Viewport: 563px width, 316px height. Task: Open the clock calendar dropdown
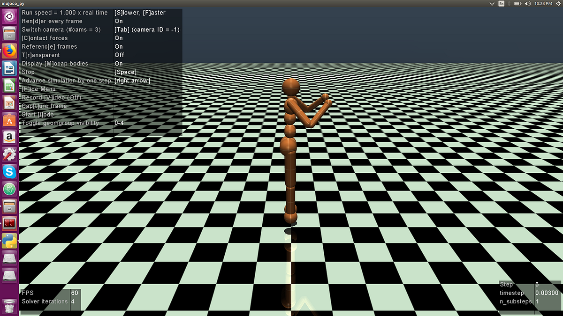pos(544,3)
